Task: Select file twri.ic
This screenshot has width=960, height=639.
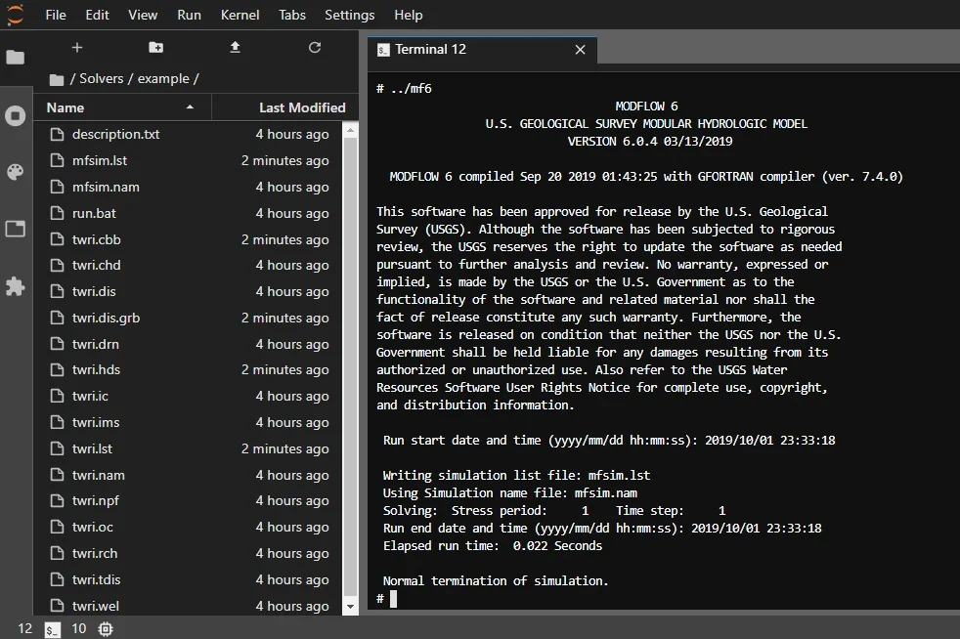Action: (x=188, y=396)
